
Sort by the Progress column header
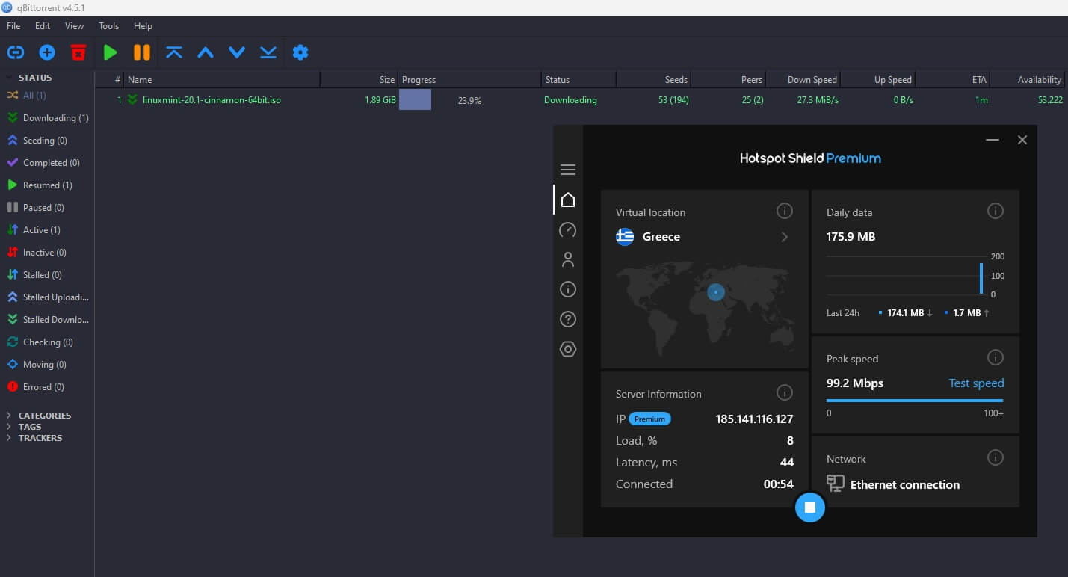[x=470, y=79]
